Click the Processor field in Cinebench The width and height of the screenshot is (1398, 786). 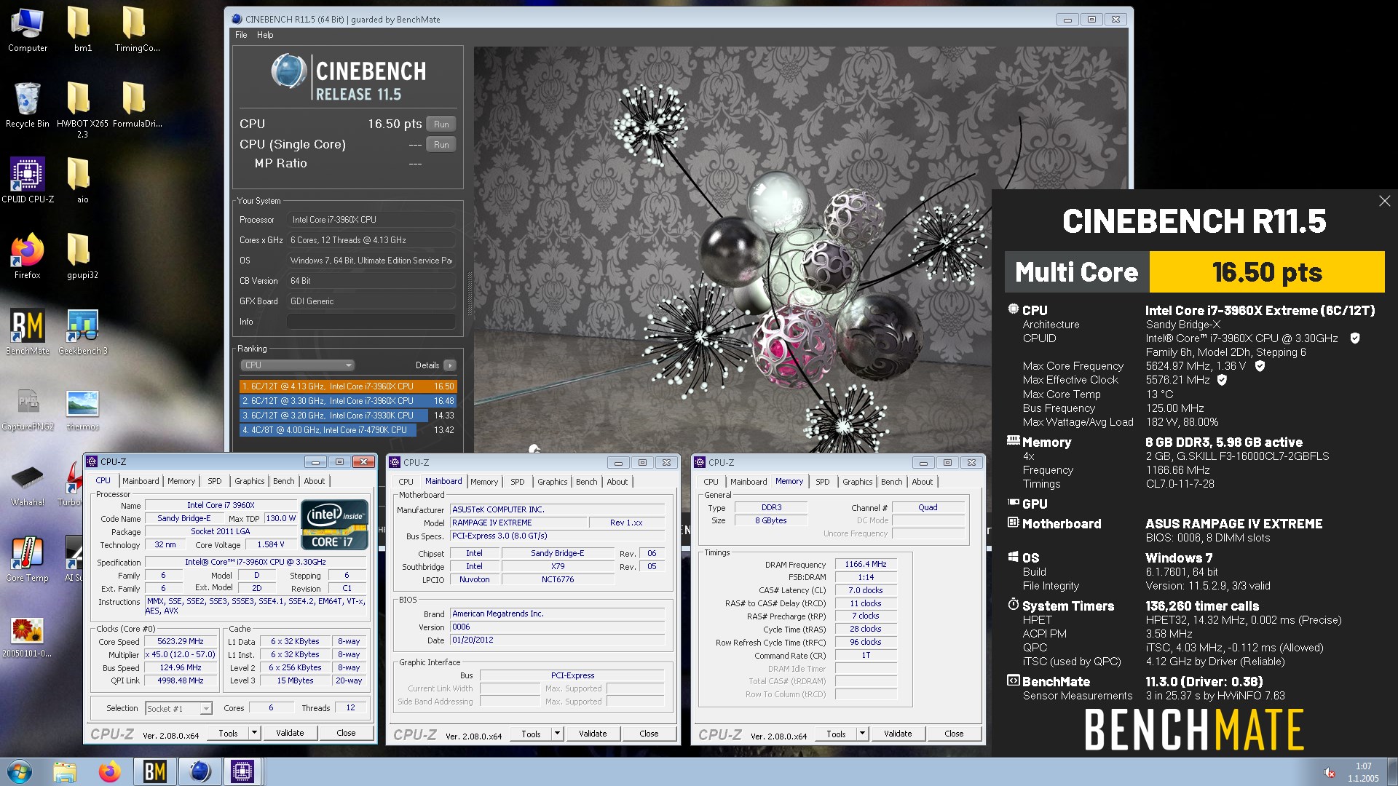371,220
